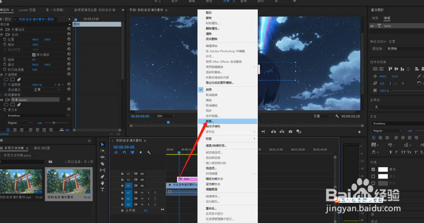Select the Slip tool
Screen dimensions: 424x223
102,170
